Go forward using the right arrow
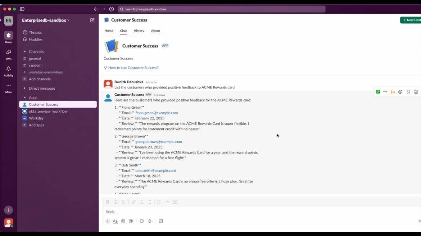The image size is (421, 236). pos(104,9)
